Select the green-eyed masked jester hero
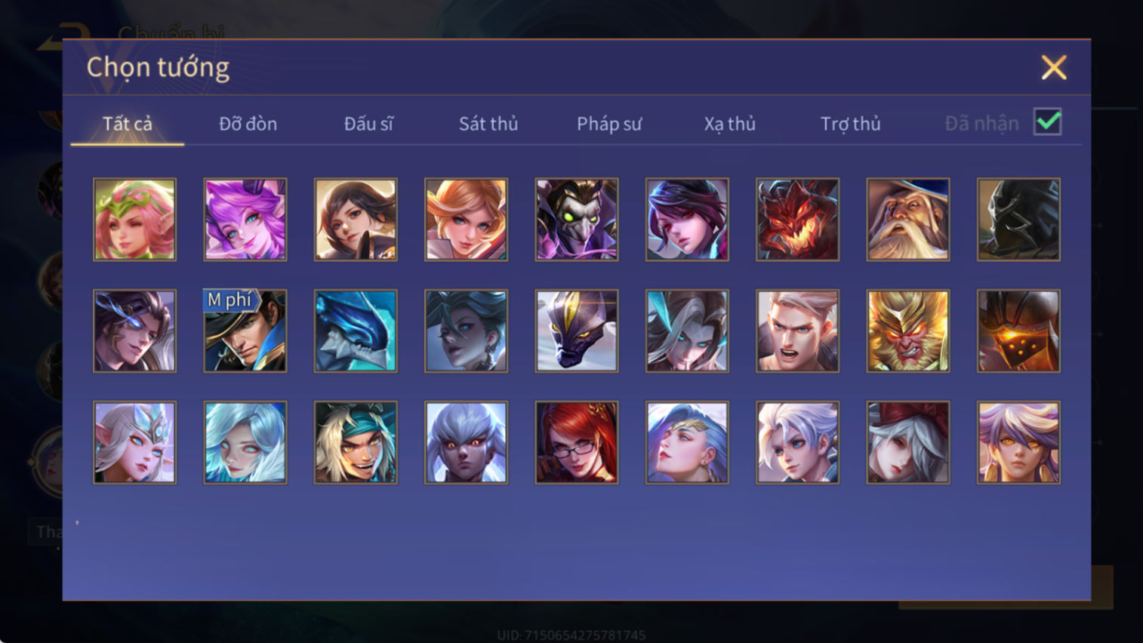 tap(577, 220)
